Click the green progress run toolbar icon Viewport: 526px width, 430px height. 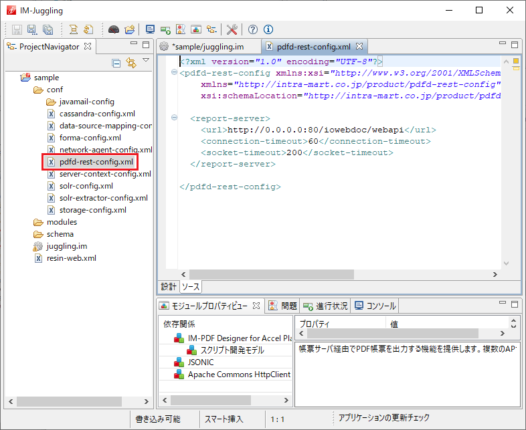point(165,29)
